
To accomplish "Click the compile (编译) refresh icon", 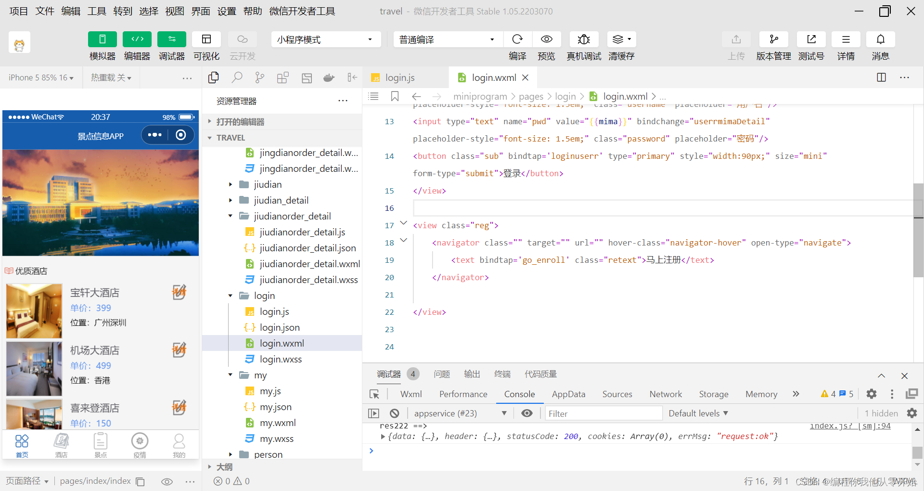I will (x=517, y=39).
